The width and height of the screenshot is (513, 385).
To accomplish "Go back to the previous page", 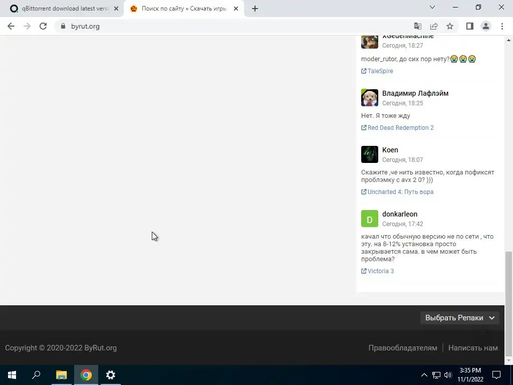I will [11, 26].
